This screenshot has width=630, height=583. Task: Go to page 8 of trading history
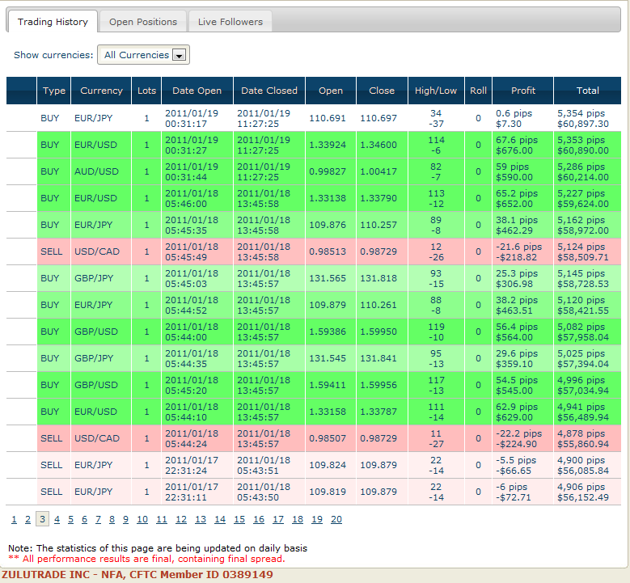point(112,519)
